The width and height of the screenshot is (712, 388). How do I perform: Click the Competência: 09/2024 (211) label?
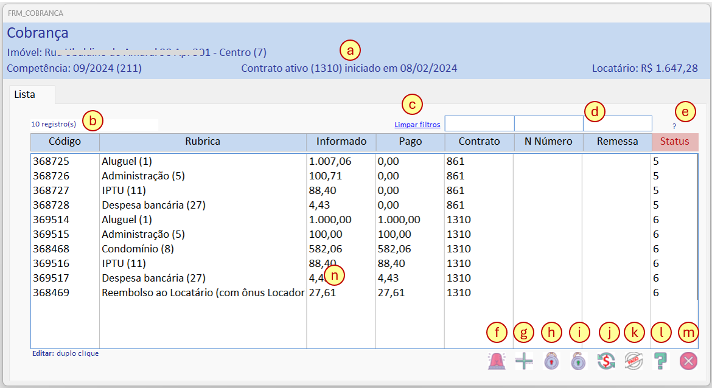74,69
